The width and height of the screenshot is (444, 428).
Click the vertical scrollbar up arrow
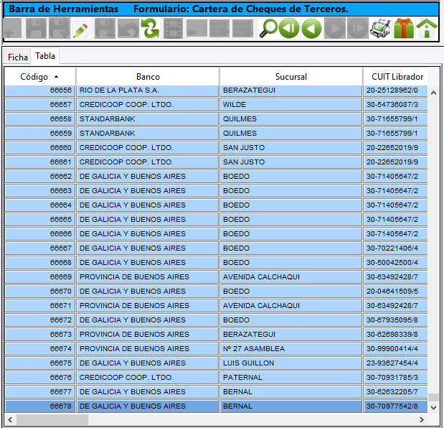coord(433,93)
